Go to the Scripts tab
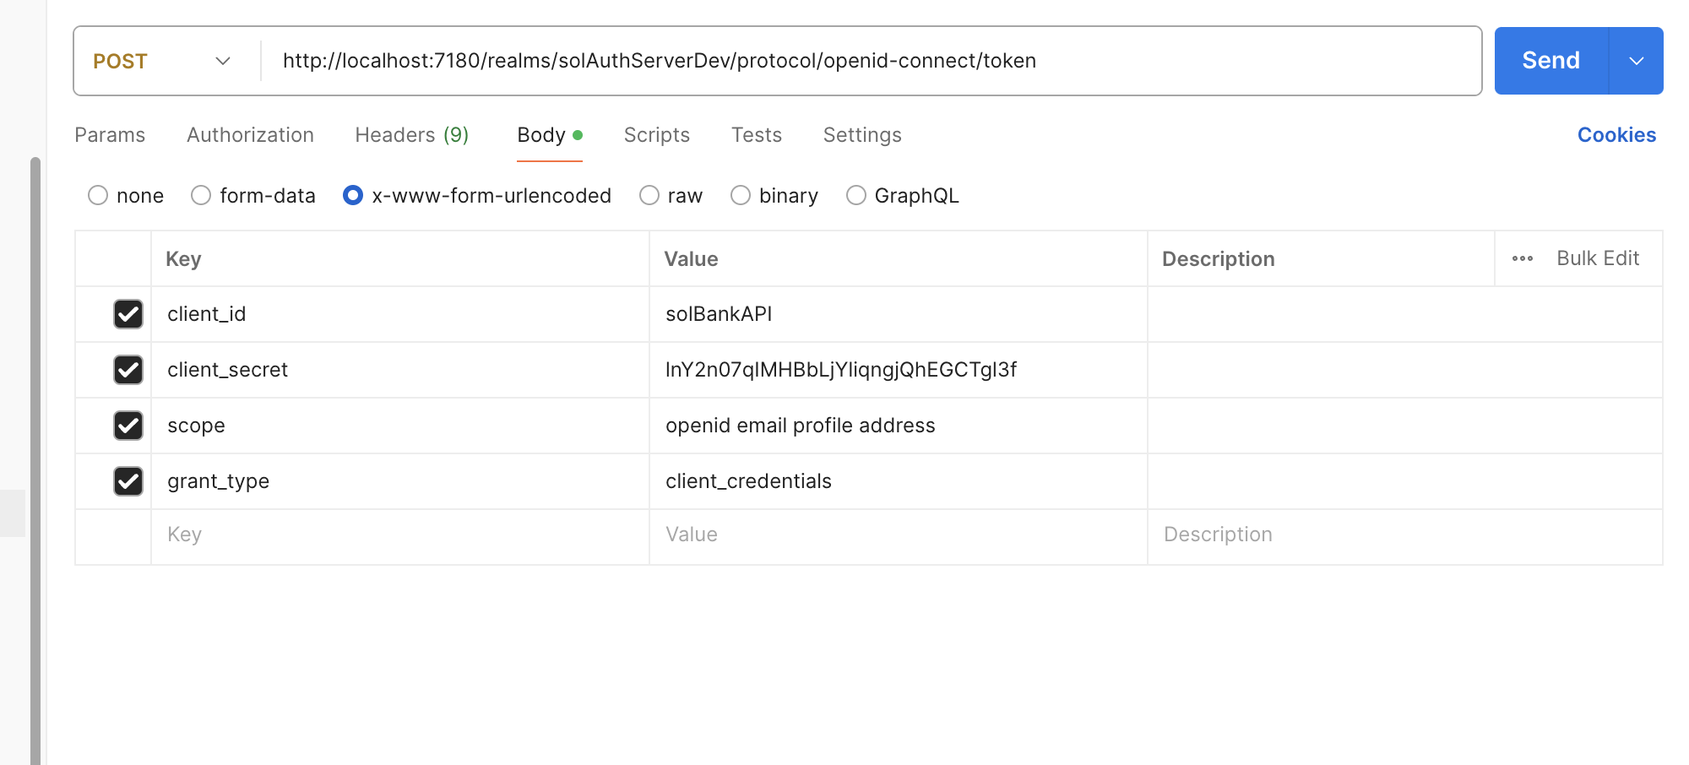Image resolution: width=1689 pixels, height=765 pixels. tap(656, 135)
